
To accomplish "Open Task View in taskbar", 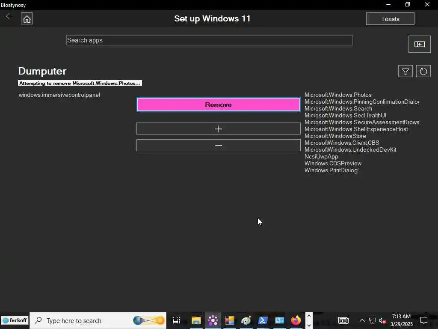I will (x=177, y=320).
